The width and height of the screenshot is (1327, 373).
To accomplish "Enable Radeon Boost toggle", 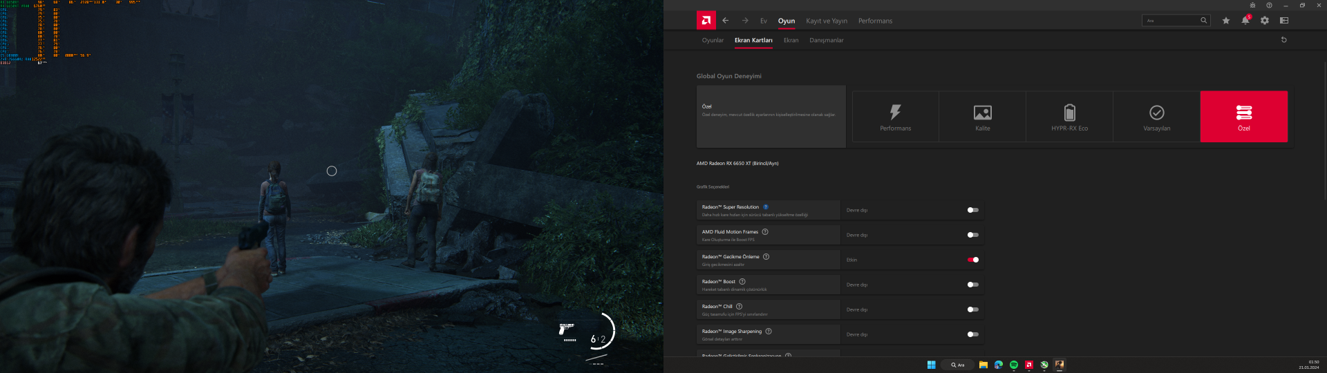I will pyautogui.click(x=973, y=285).
